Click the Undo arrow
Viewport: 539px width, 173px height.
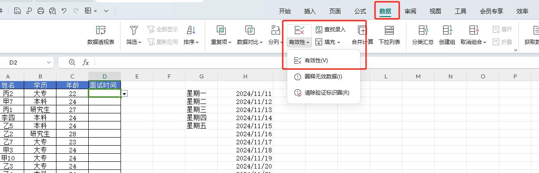pos(64,10)
